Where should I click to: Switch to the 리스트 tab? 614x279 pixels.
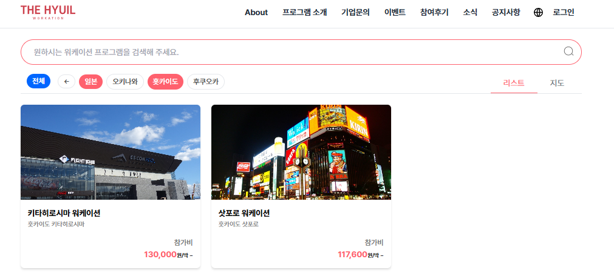click(x=514, y=83)
